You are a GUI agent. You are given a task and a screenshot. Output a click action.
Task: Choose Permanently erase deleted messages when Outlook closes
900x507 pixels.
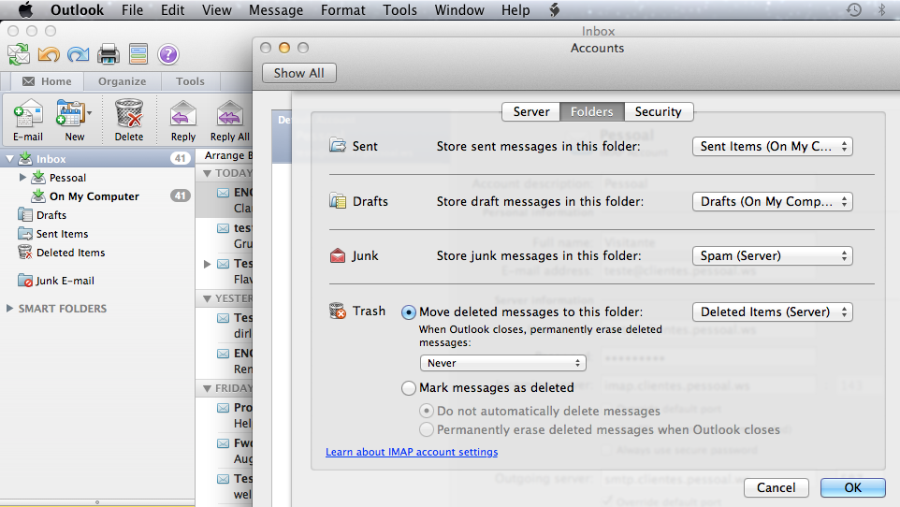pos(426,429)
